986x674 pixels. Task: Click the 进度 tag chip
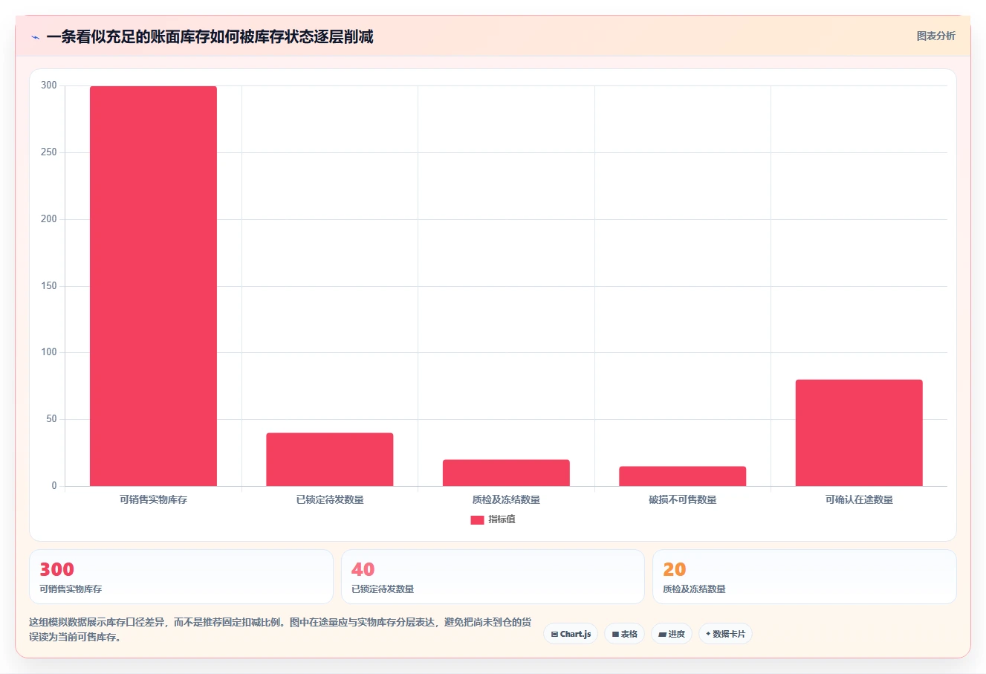click(x=672, y=634)
